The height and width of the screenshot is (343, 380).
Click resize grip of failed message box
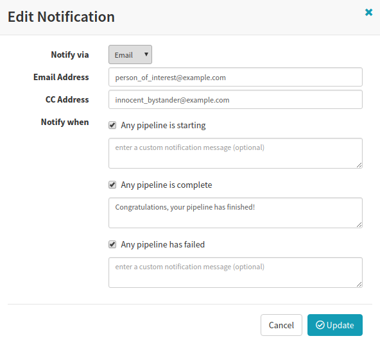click(359, 284)
